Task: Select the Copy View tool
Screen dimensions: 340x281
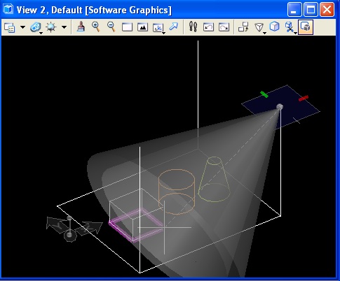Action: point(243,27)
